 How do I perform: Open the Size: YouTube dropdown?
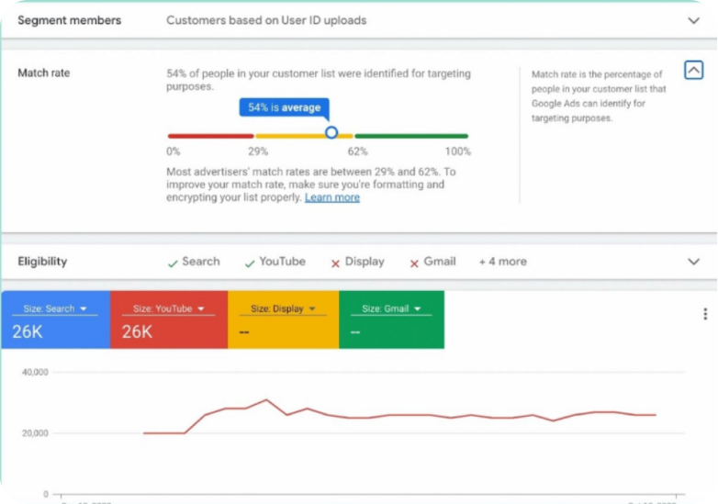169,309
